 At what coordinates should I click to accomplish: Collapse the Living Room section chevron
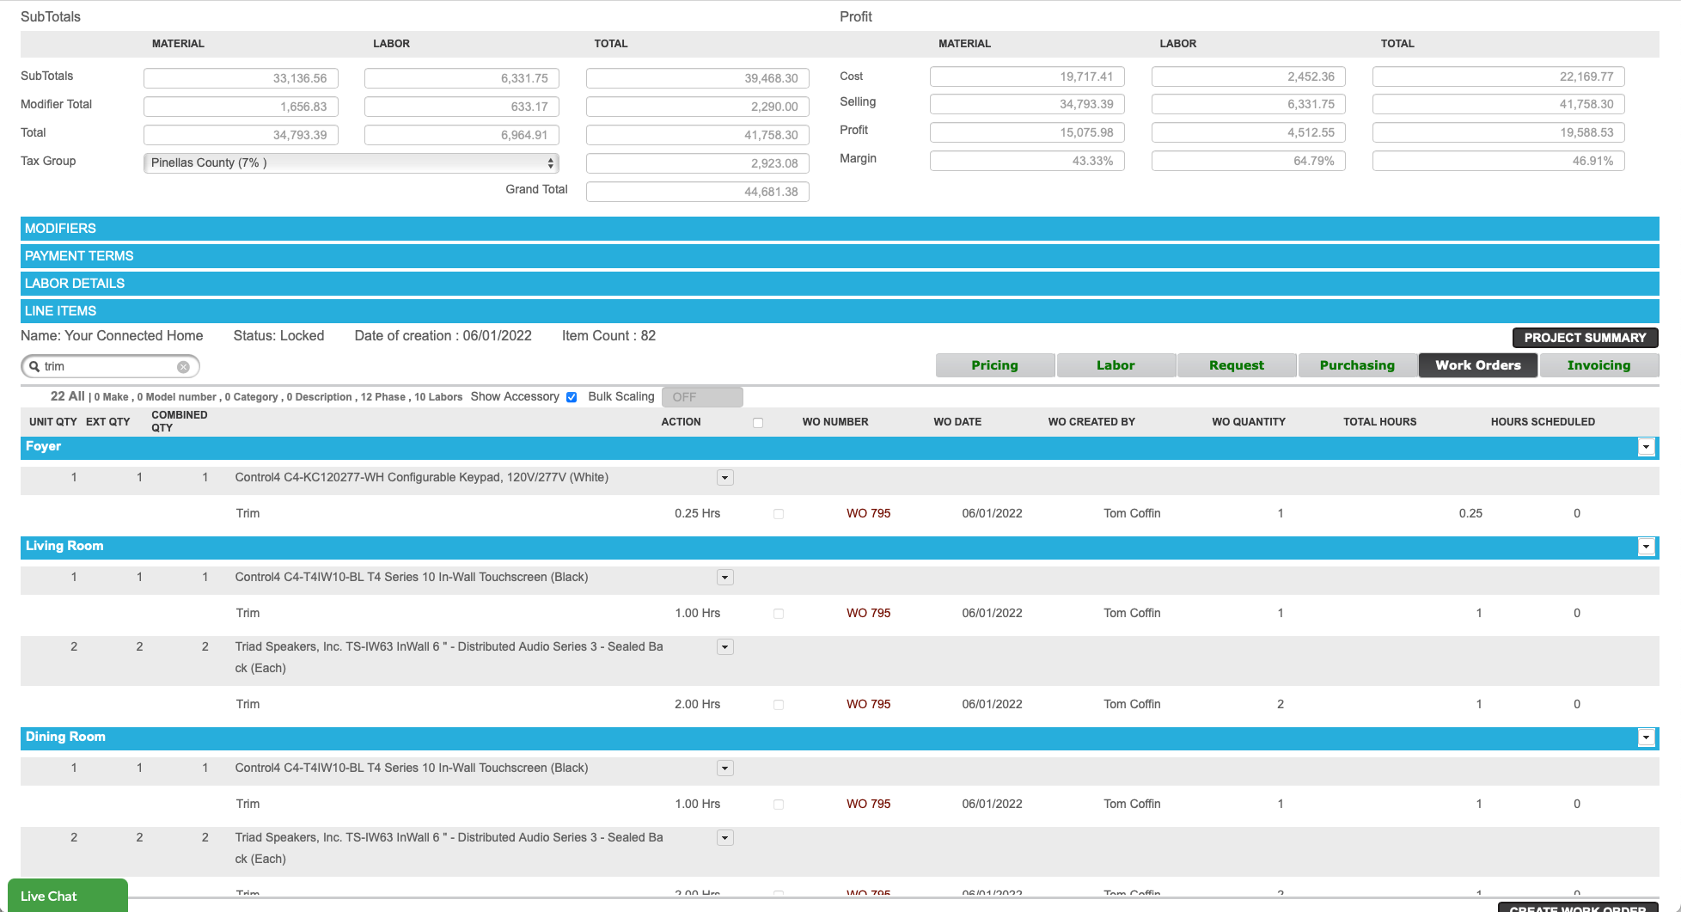(1646, 547)
